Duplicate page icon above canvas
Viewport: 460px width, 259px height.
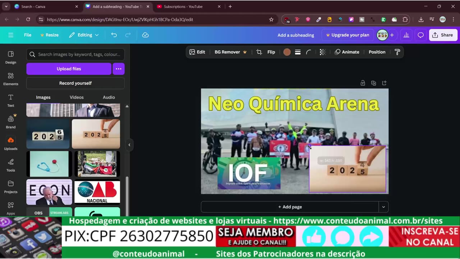tap(373, 83)
